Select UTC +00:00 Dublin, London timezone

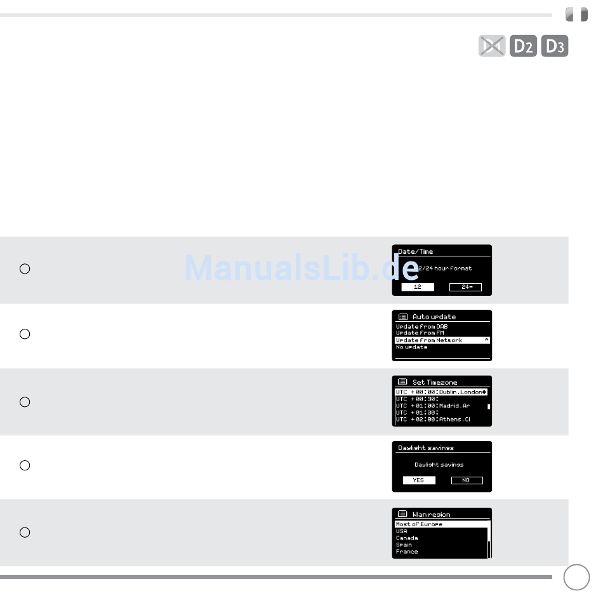(x=441, y=392)
